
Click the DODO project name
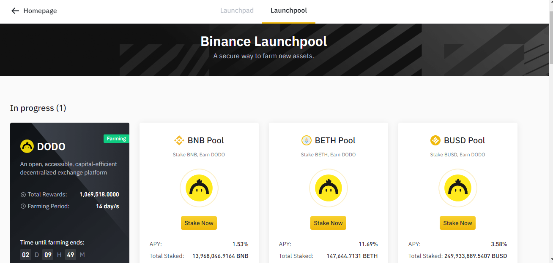click(x=51, y=147)
